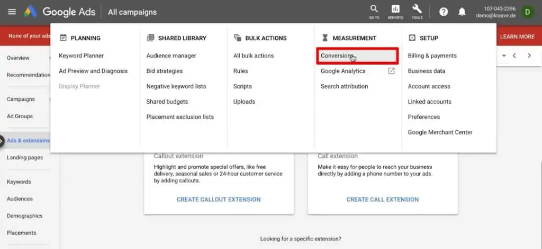Open Rules under Bulk Actions

point(241,71)
